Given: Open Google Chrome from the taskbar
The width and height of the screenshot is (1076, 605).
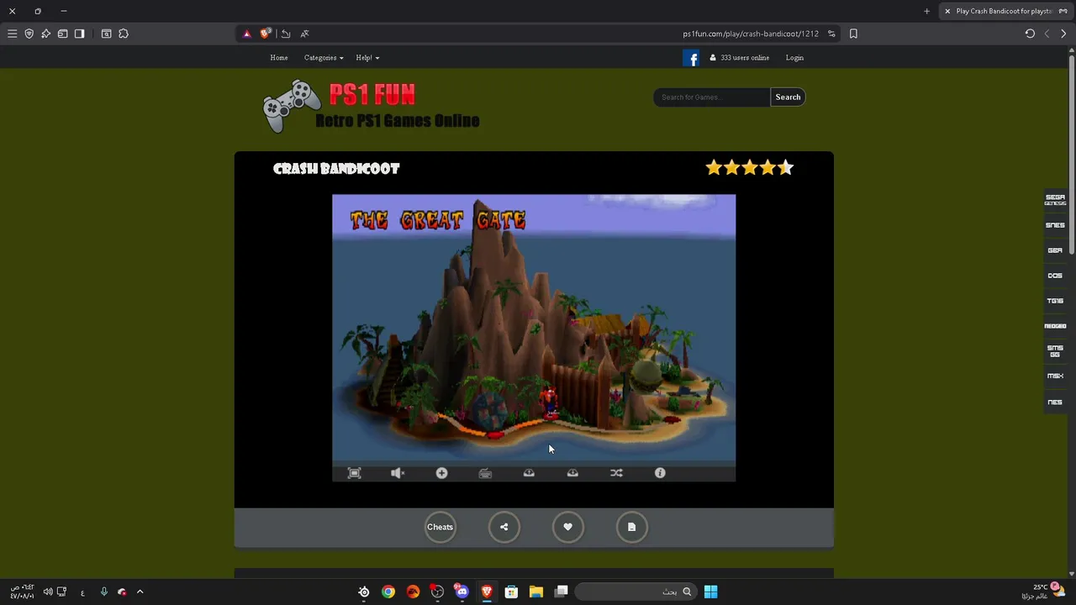Looking at the screenshot, I should (x=388, y=592).
